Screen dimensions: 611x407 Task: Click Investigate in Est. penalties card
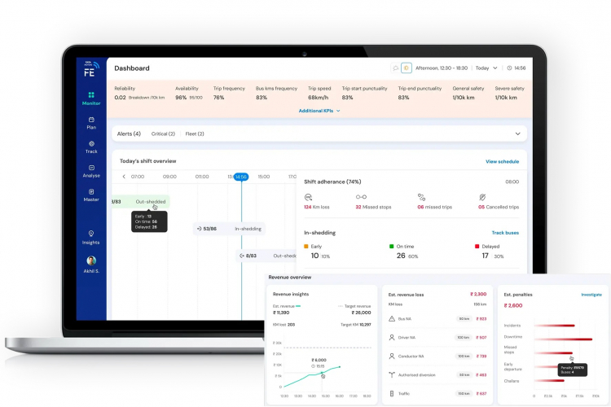pyautogui.click(x=591, y=295)
